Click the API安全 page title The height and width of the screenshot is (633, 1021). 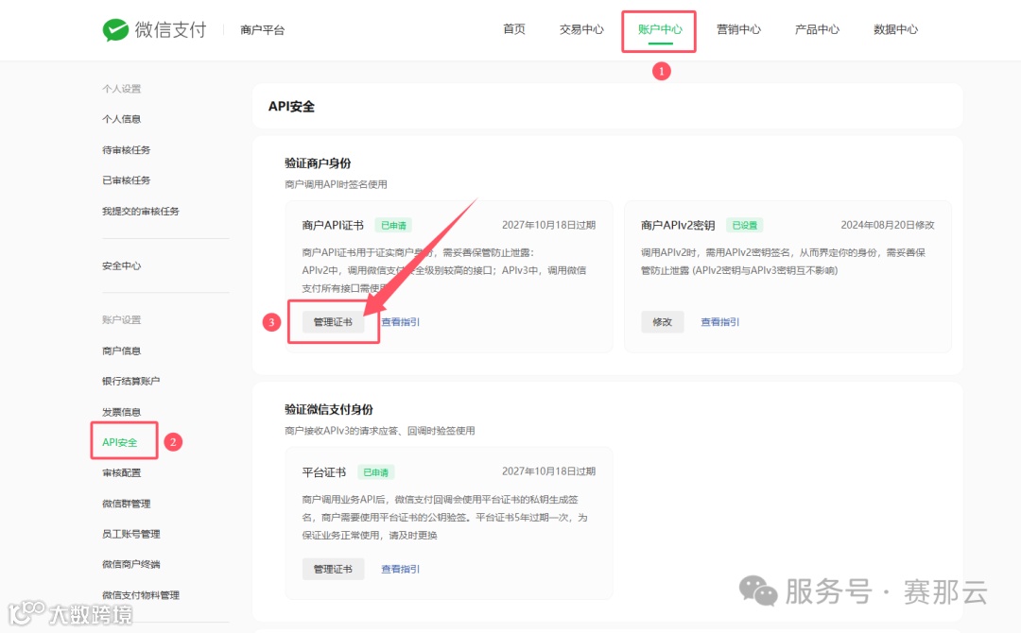(291, 106)
